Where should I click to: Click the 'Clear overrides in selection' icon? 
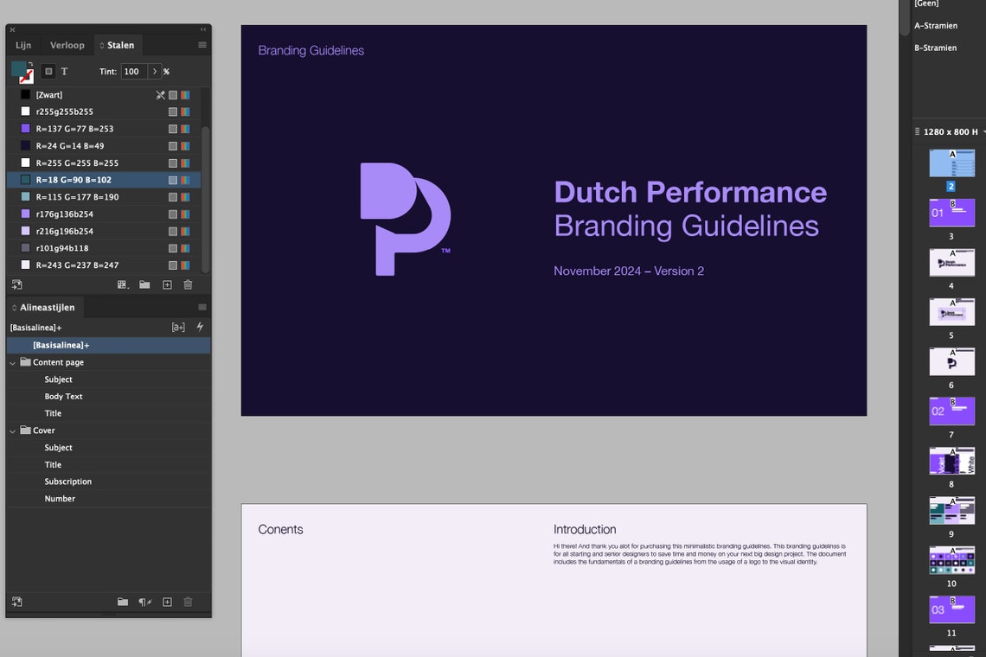[178, 327]
